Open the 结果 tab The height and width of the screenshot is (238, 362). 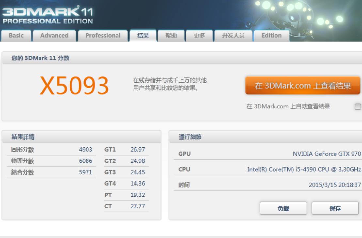(143, 35)
